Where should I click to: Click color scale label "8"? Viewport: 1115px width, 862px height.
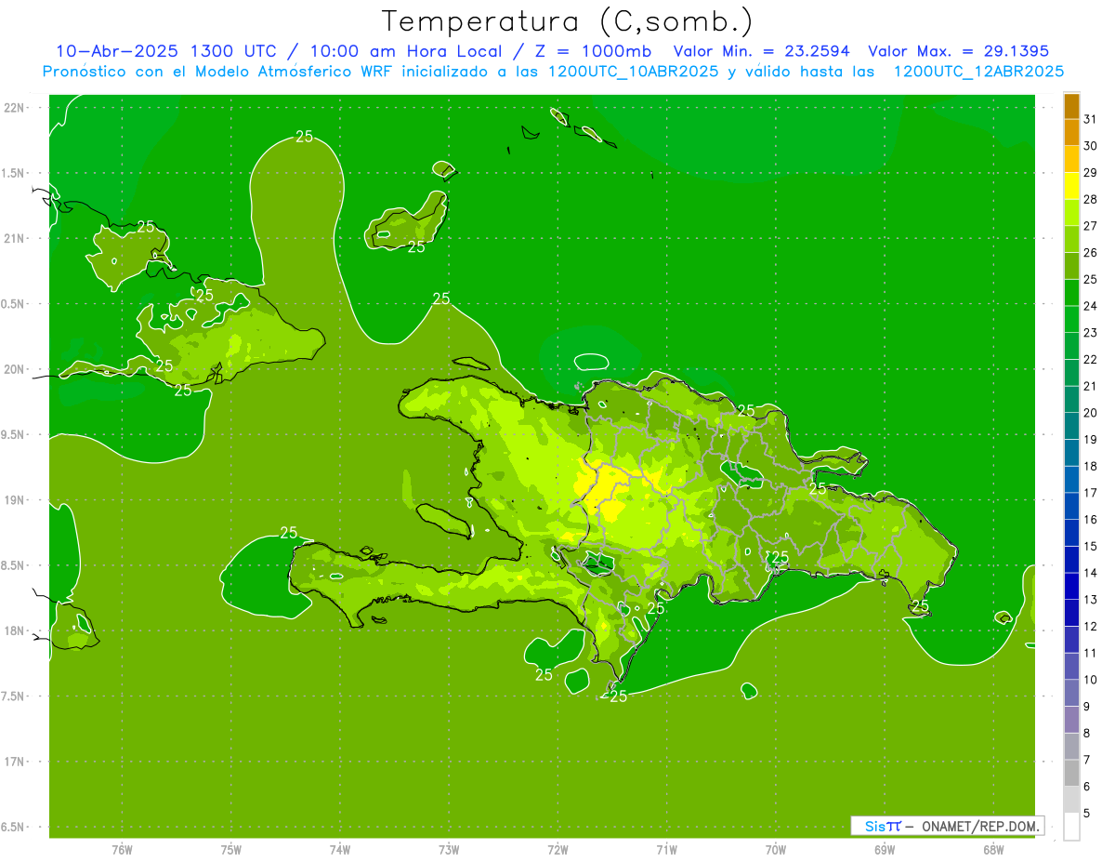(x=1087, y=733)
